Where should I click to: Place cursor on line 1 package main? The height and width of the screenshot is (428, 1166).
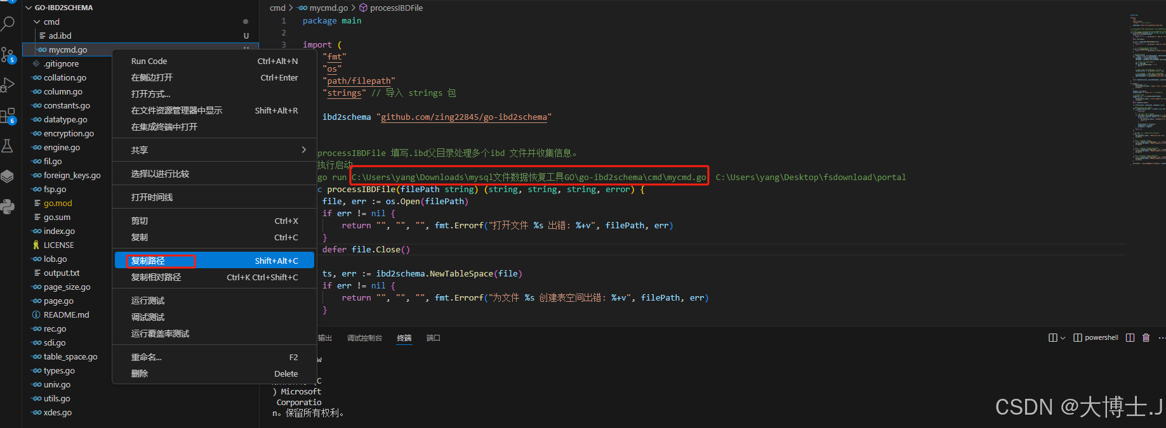(332, 20)
